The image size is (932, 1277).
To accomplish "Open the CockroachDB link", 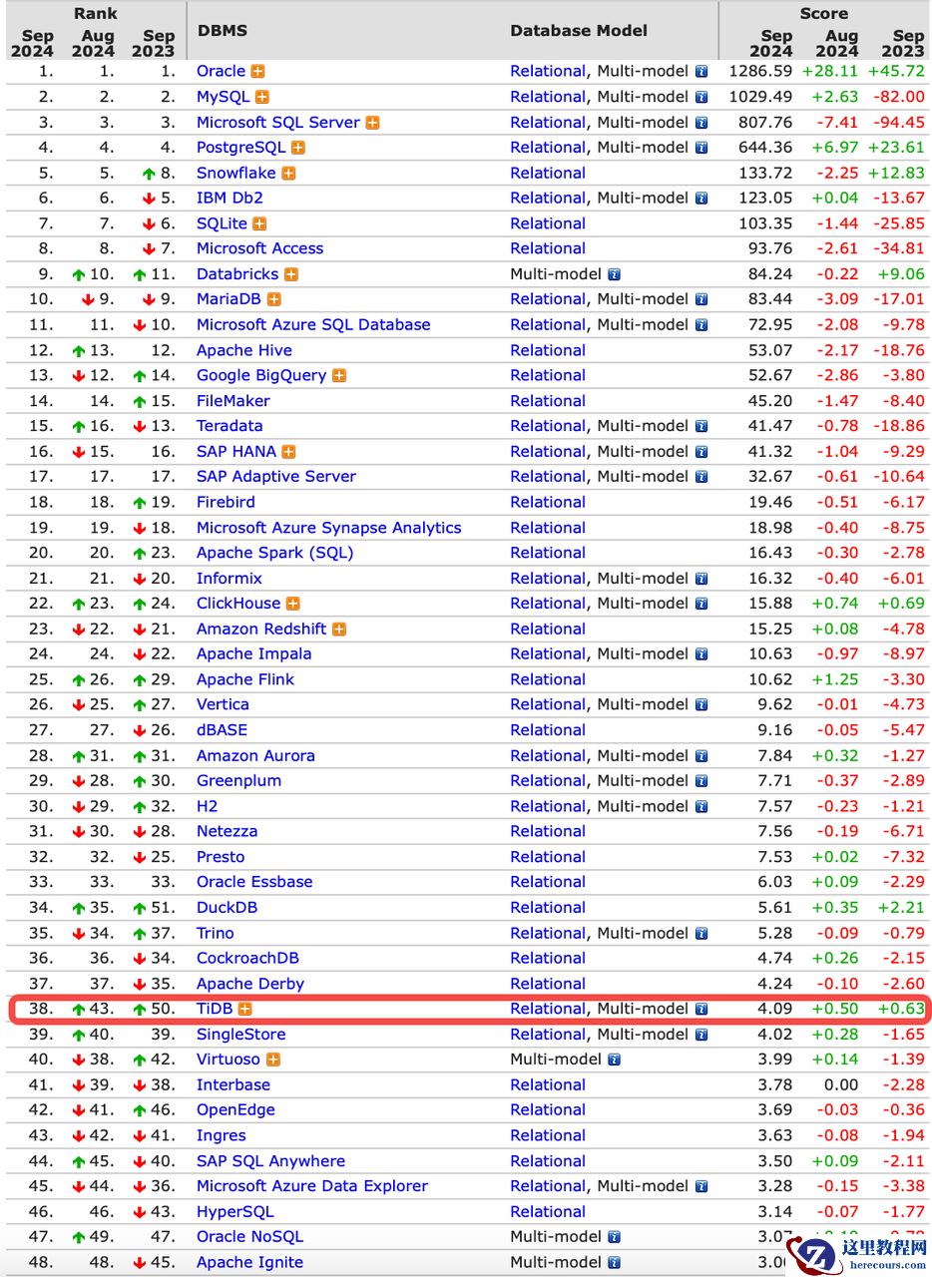I will 247,958.
